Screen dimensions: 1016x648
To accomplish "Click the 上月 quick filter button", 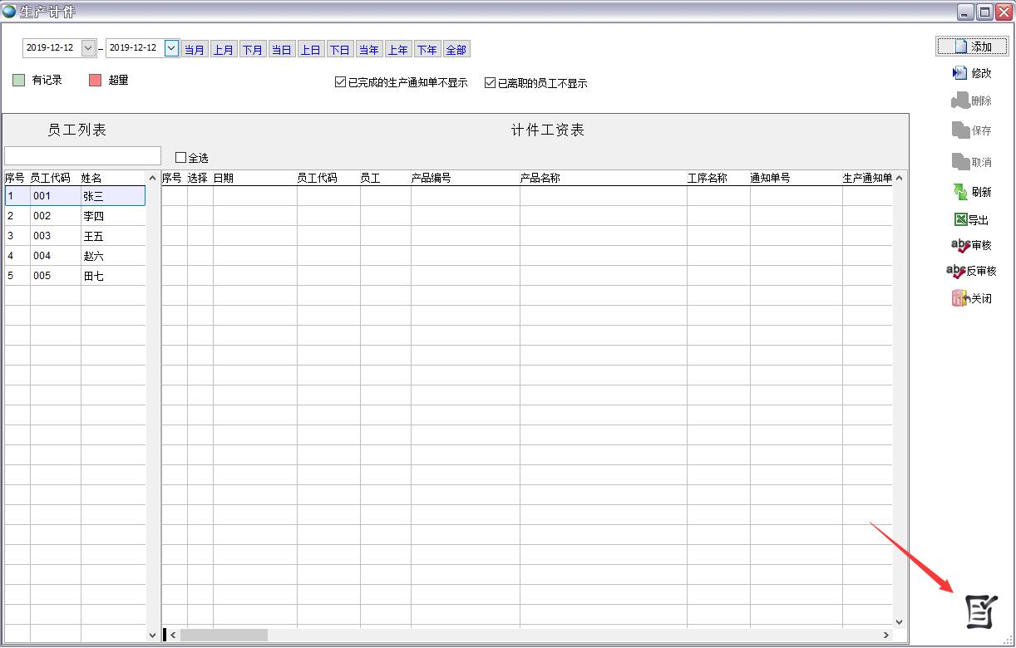I will (224, 50).
